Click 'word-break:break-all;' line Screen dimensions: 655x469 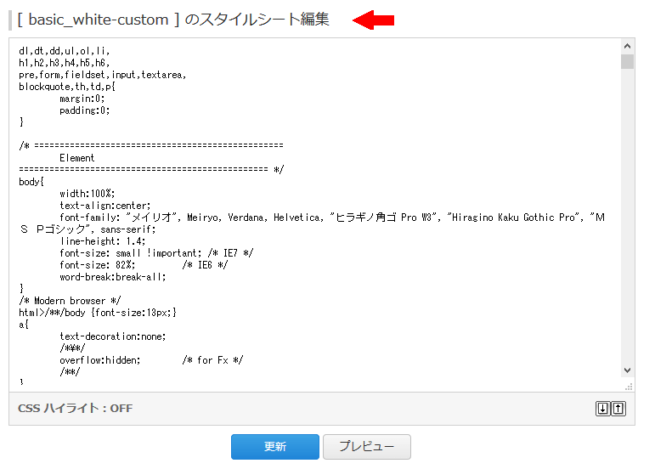coord(113,277)
